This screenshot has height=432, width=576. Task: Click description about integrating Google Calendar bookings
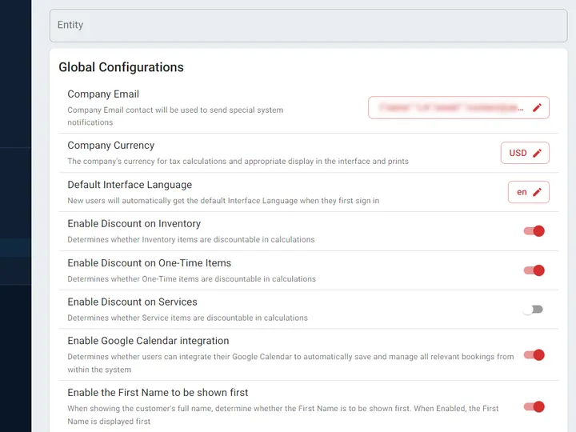[x=290, y=363]
